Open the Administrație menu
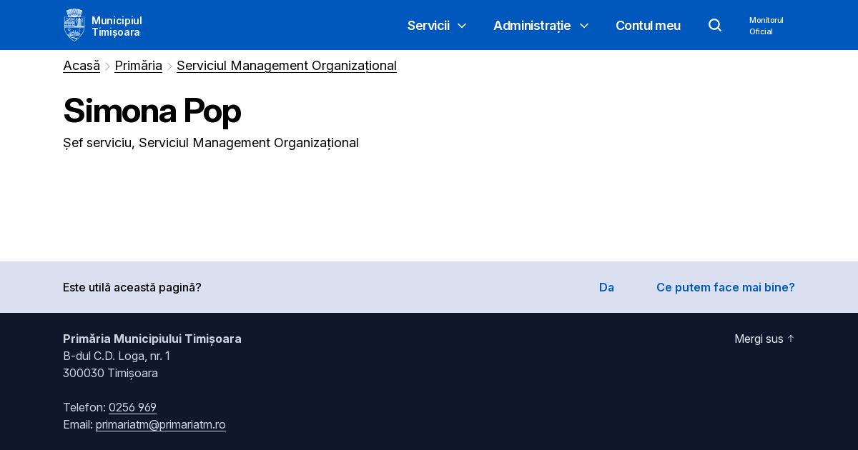Screen dimensions: 858x450 pyautogui.click(x=532, y=26)
